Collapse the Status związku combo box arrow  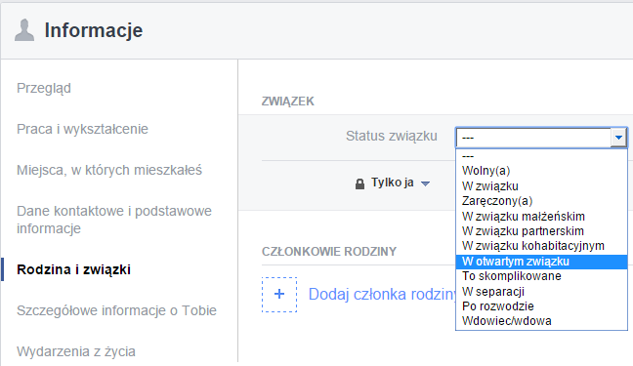point(618,138)
